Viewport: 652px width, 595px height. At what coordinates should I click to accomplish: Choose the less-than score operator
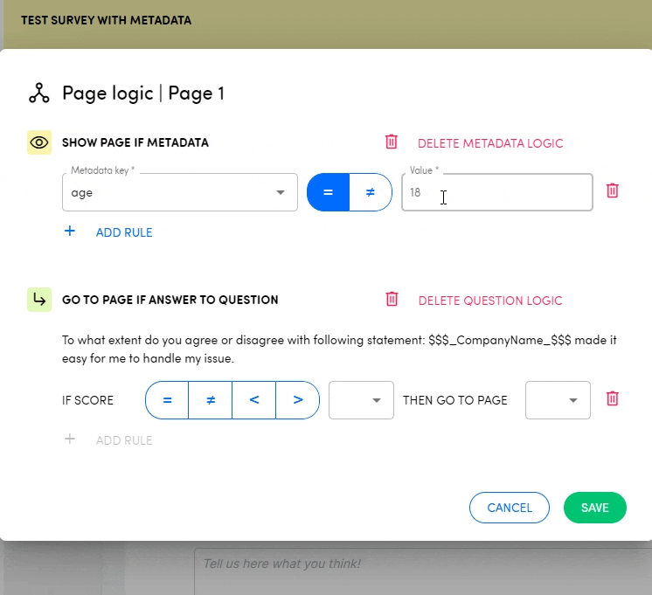tap(254, 400)
